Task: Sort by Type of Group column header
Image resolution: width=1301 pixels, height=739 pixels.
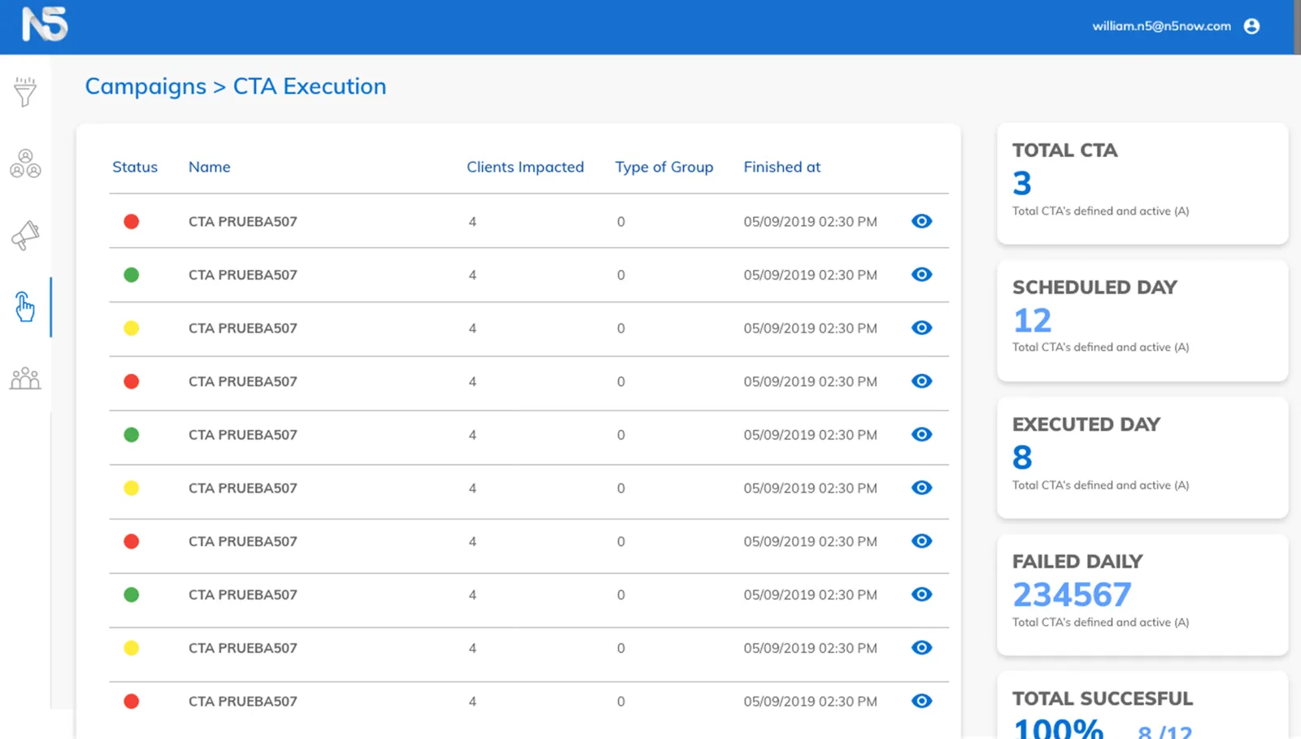Action: (664, 167)
